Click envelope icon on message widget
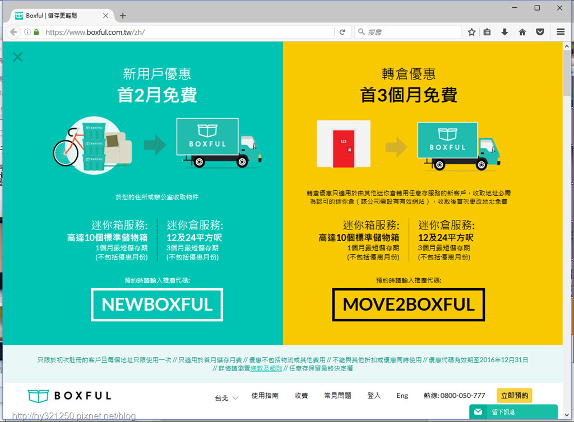Image resolution: width=574 pixels, height=422 pixels. [x=478, y=412]
